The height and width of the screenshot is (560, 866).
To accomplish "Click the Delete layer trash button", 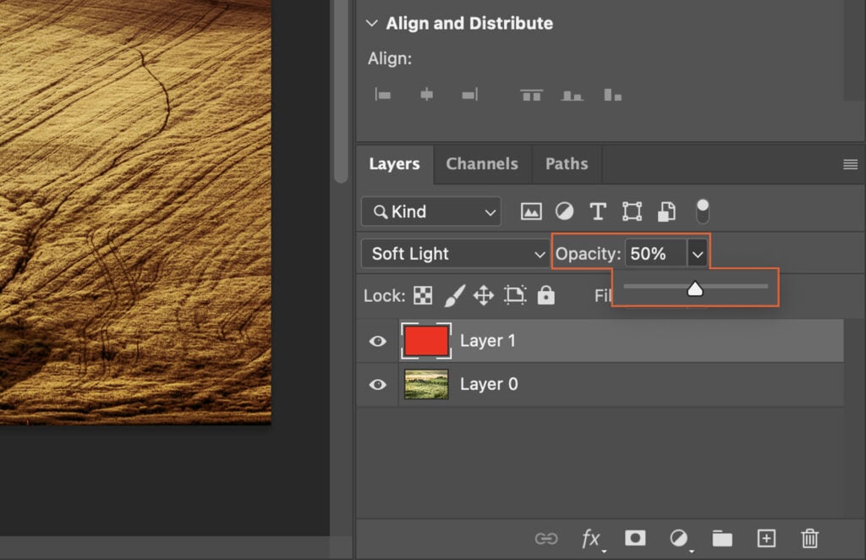I will [809, 538].
